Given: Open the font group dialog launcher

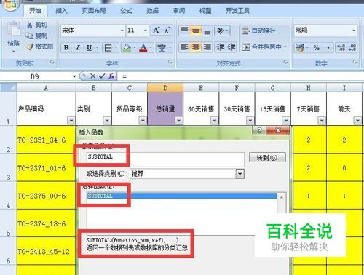Looking at the screenshot, I should 170,62.
